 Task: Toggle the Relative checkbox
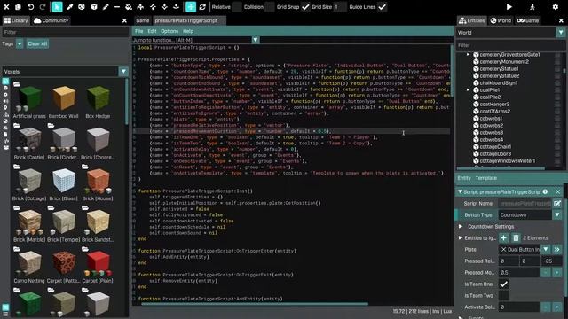click(237, 7)
